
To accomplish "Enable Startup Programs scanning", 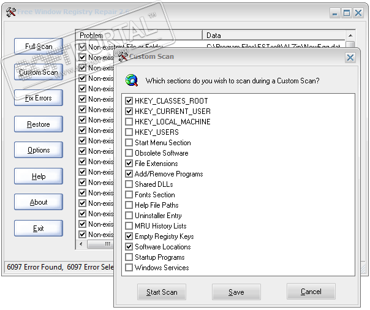I will (129, 257).
